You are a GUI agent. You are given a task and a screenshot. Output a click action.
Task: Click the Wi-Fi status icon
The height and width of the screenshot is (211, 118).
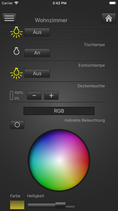(16, 3)
